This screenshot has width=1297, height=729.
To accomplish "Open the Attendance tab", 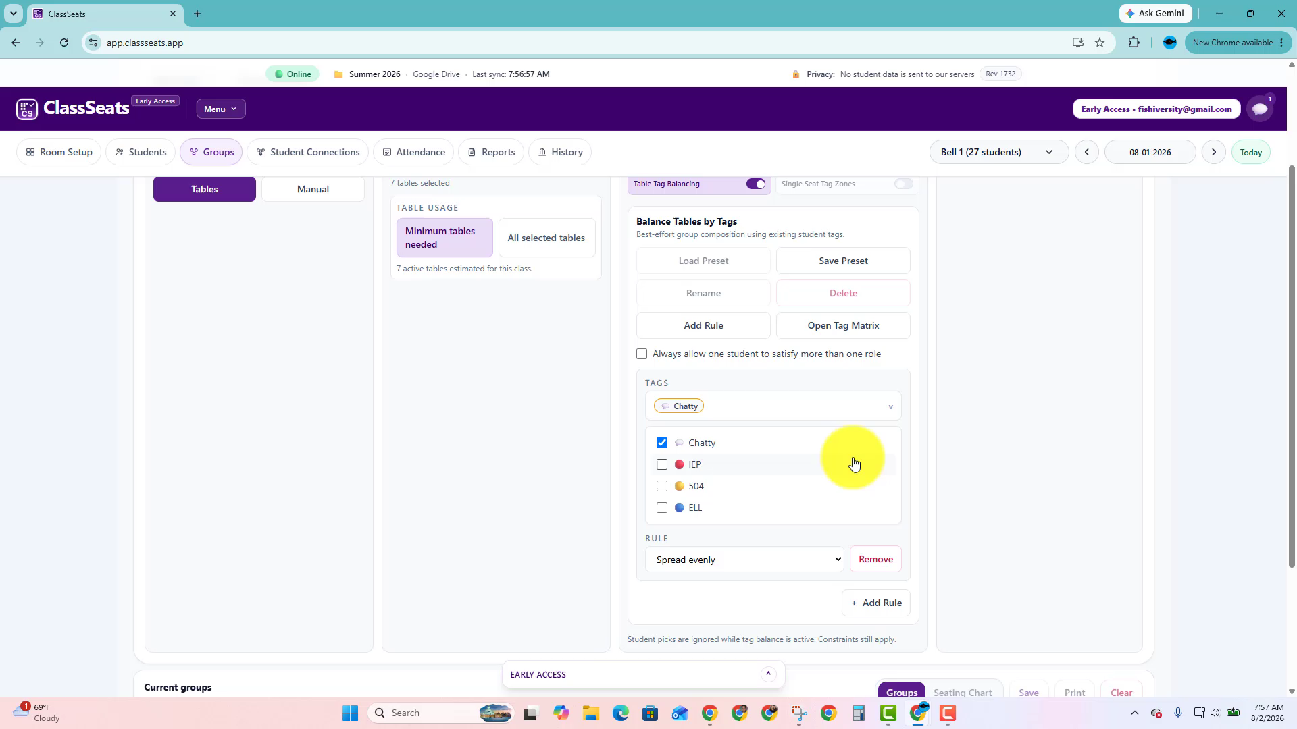I will pos(413,152).
